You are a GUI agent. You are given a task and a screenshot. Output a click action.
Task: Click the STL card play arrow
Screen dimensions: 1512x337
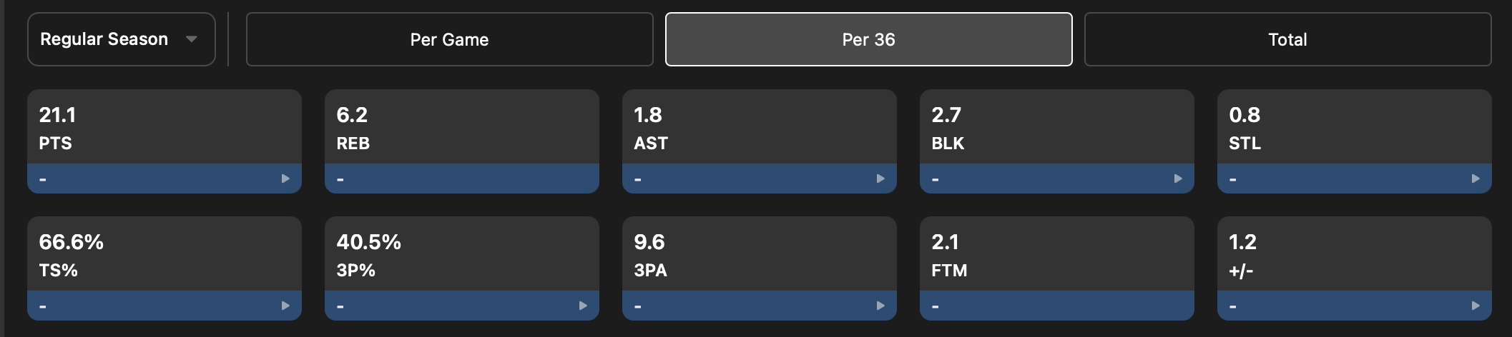pyautogui.click(x=1476, y=178)
